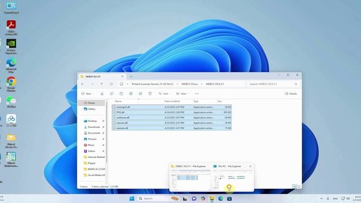Screen dimensions: 361x203
Task: Click the HDB21.10.x.x breadcrumb
Action: [x=190, y=84]
